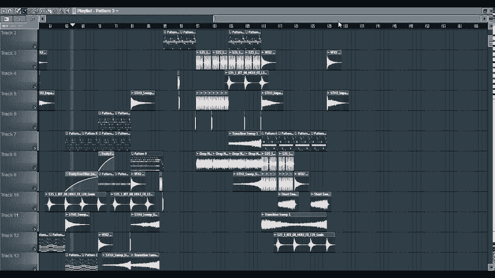Screen dimensions: 495x278
Task: Select the Mute clip tool
Action: point(36,11)
